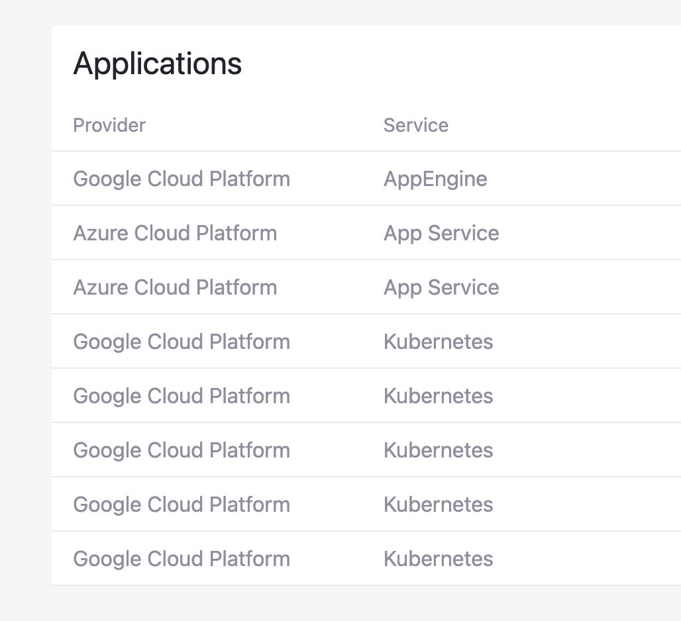Screen dimensions: 681x621
Task: Click the Service column label text
Action: point(416,125)
